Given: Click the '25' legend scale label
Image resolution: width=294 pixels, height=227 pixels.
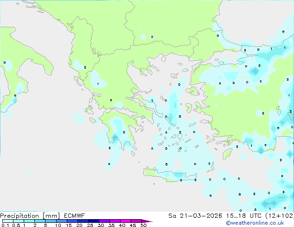Looking at the screenshot, I should (x=90, y=225).
